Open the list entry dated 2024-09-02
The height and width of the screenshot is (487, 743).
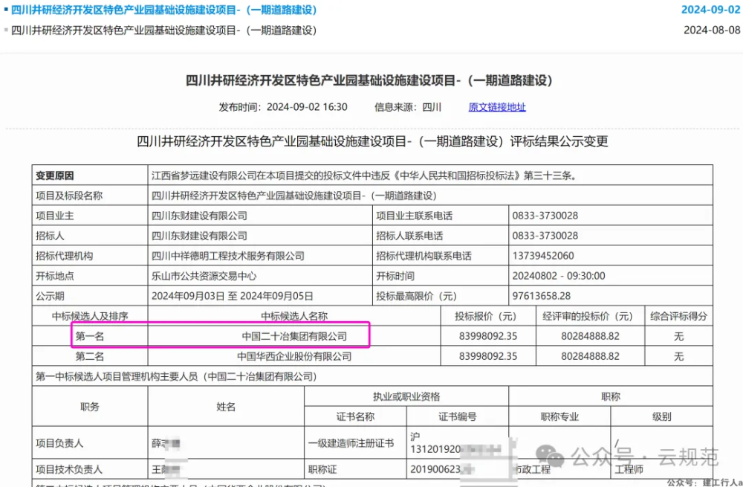164,10
